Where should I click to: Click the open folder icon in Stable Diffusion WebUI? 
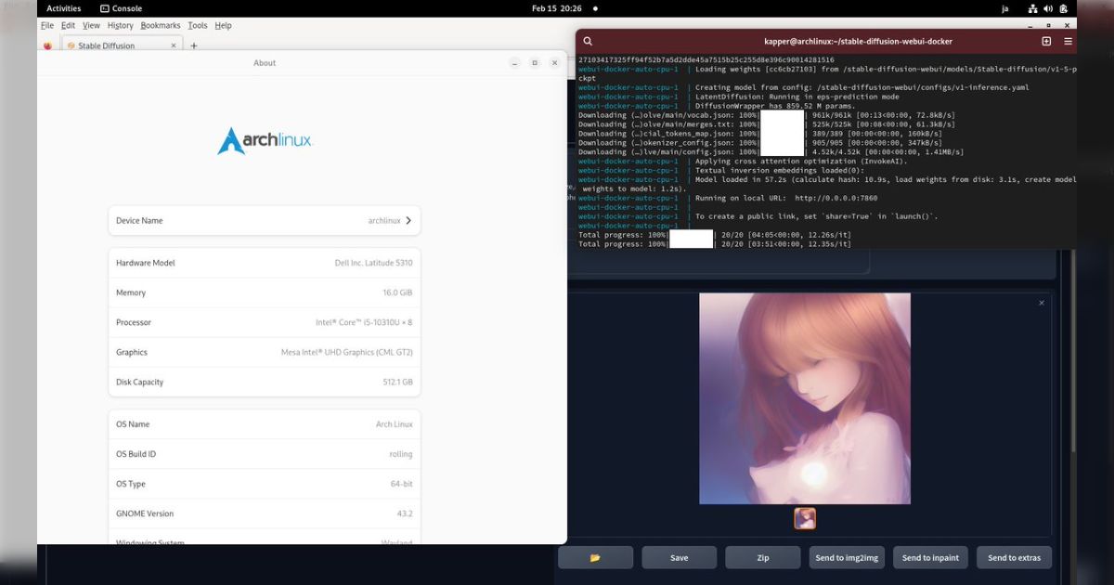[595, 557]
